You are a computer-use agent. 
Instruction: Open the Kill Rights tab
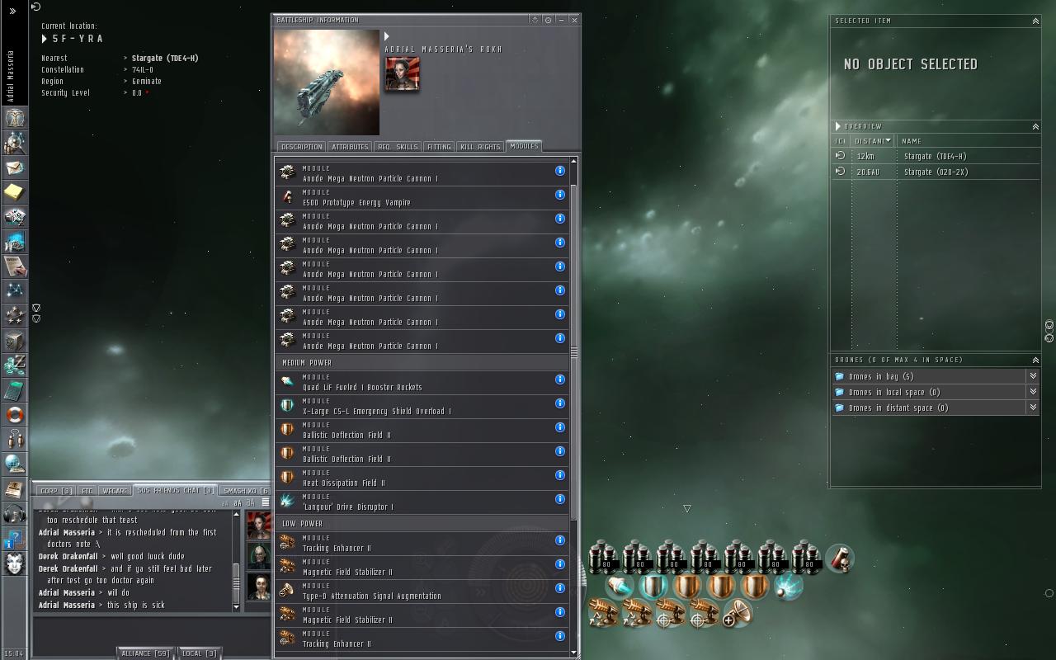tap(480, 147)
